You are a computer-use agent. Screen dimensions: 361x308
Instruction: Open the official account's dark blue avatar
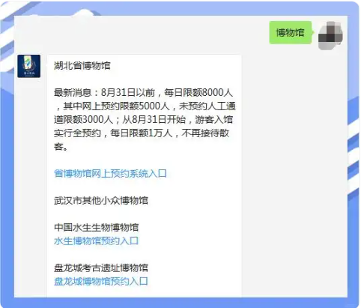[x=28, y=66]
